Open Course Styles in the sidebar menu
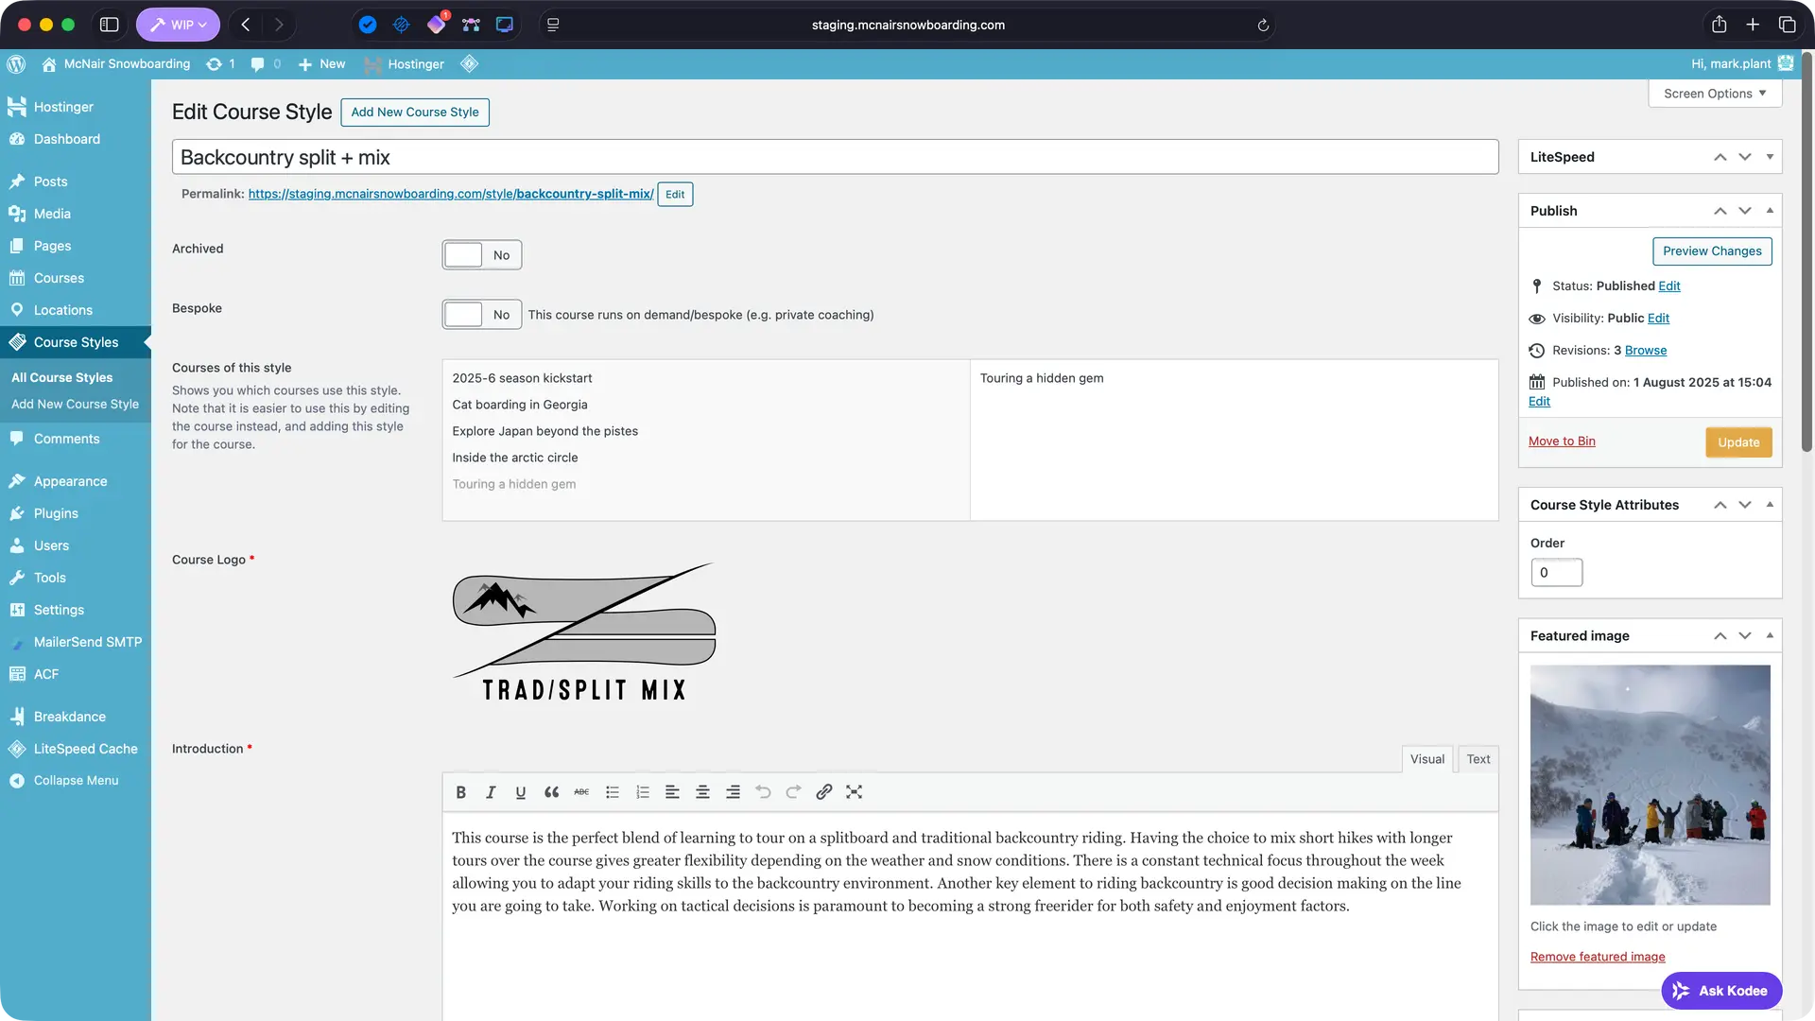 point(76,342)
